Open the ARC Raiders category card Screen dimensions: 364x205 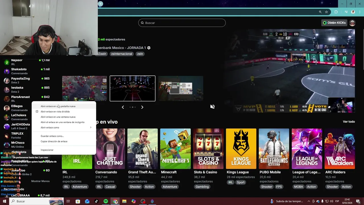coord(340,149)
